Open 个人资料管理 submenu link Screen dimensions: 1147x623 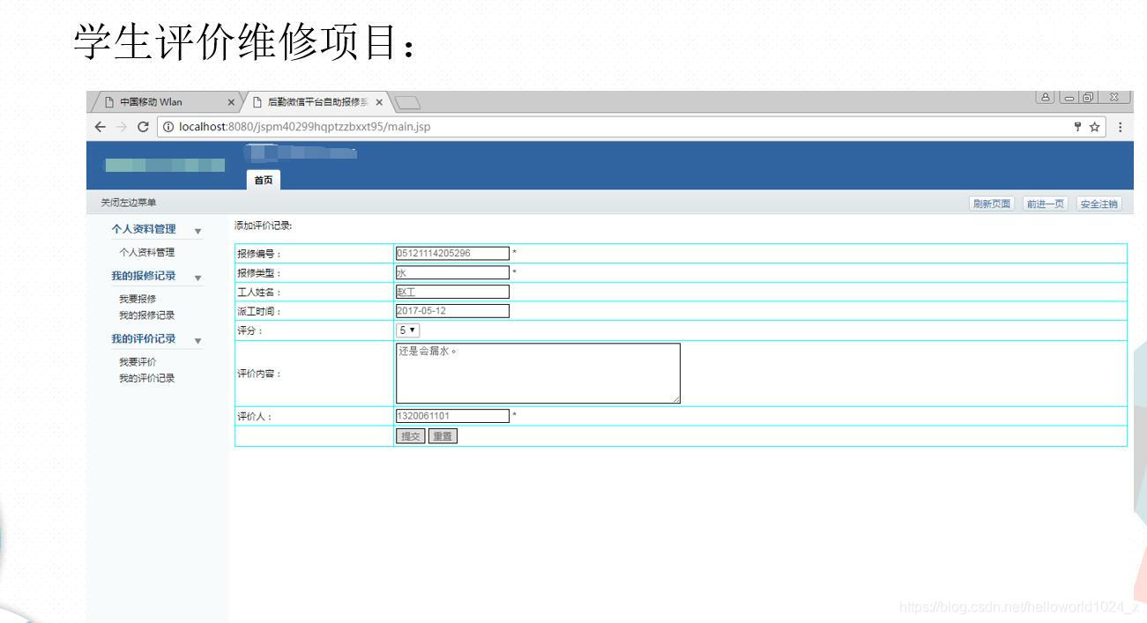click(x=147, y=253)
